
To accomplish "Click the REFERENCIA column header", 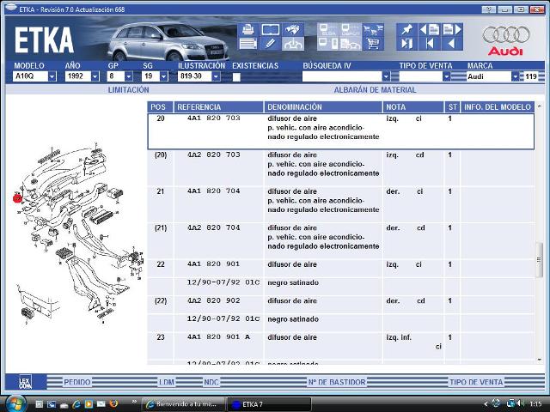I will pyautogui.click(x=218, y=106).
